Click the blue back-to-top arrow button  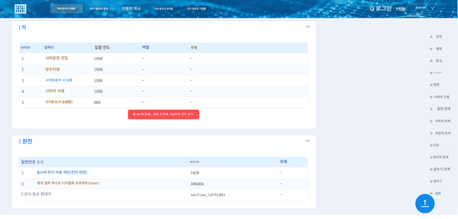425,204
